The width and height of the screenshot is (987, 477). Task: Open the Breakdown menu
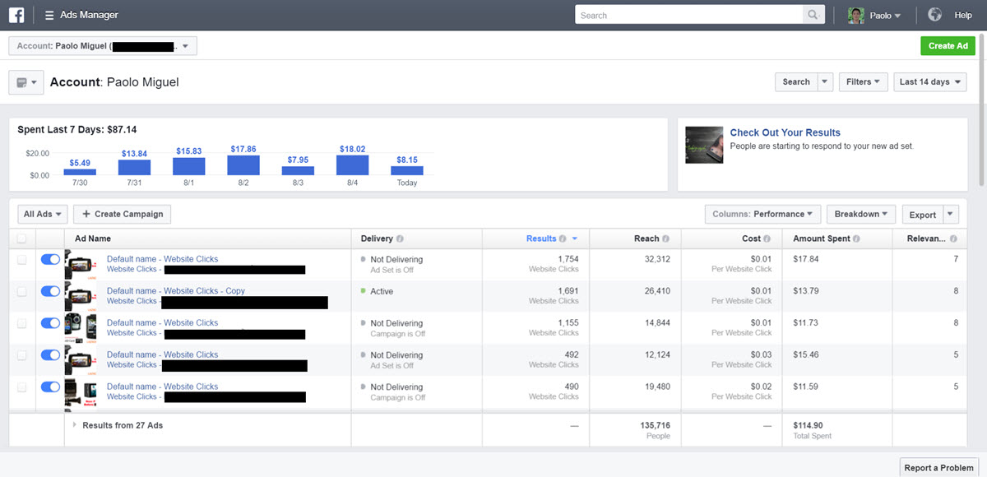tap(861, 214)
